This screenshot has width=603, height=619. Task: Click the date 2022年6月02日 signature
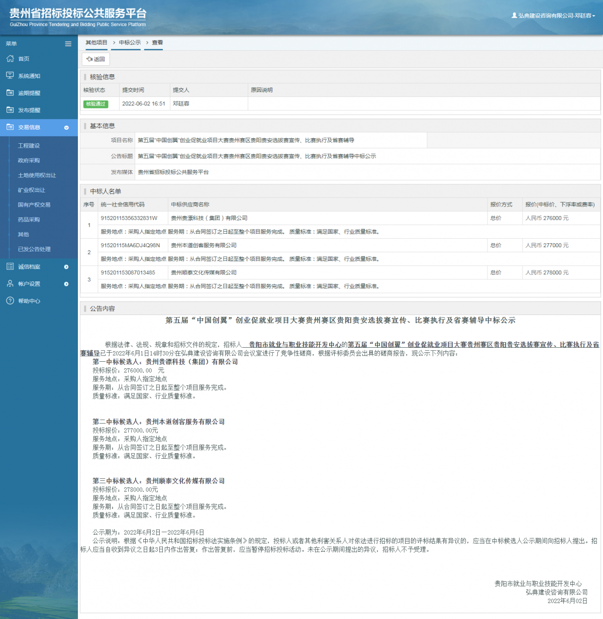(x=567, y=601)
